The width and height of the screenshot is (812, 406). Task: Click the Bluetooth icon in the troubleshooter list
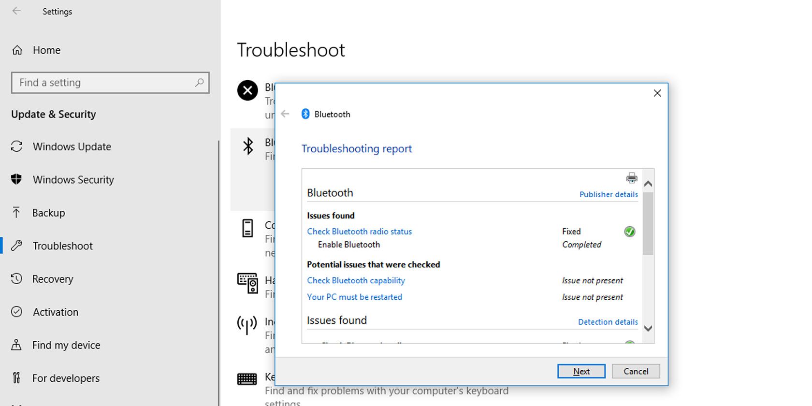[248, 146]
